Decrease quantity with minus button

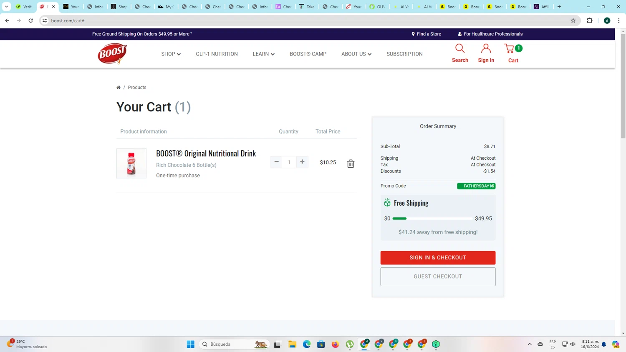click(276, 162)
